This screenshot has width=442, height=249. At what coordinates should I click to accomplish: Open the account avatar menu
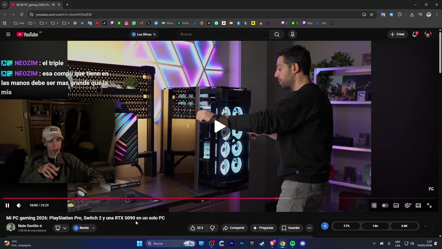428,34
